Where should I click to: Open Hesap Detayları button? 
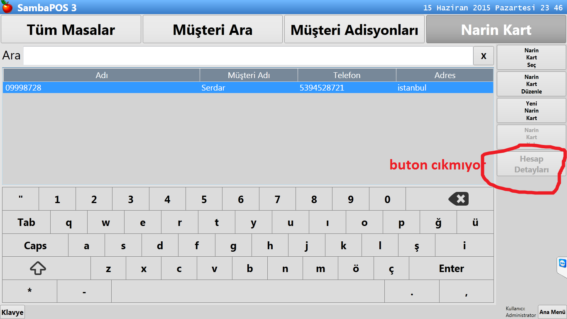point(531,164)
